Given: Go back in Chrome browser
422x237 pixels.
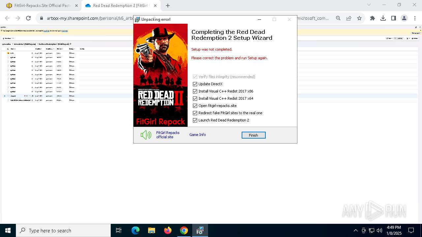Looking at the screenshot, I should pyautogui.click(x=7, y=18).
